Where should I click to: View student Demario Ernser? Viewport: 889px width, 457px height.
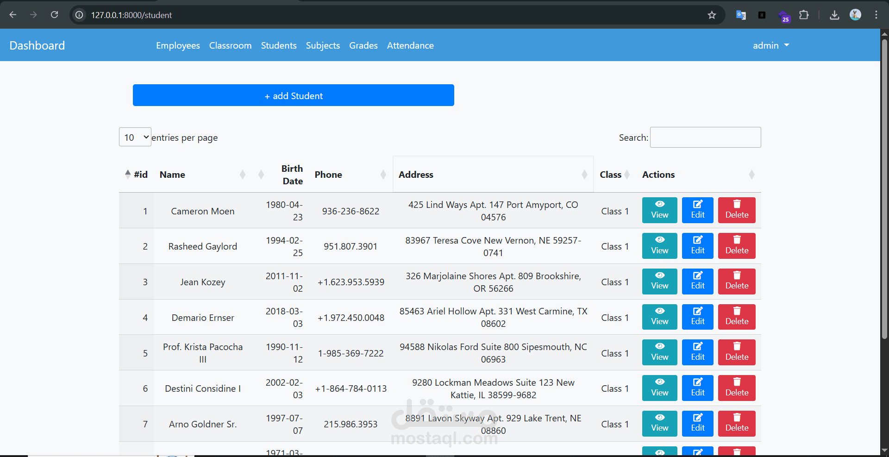pos(659,317)
